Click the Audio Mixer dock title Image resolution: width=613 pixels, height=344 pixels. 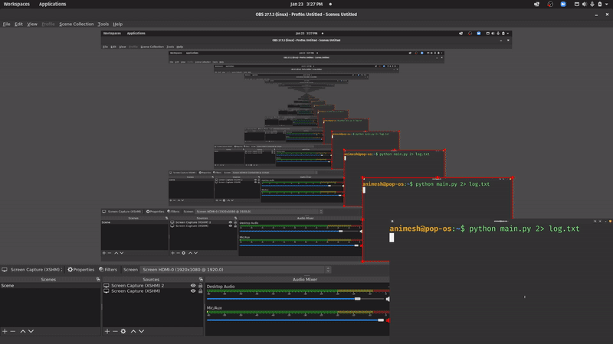[304, 279]
